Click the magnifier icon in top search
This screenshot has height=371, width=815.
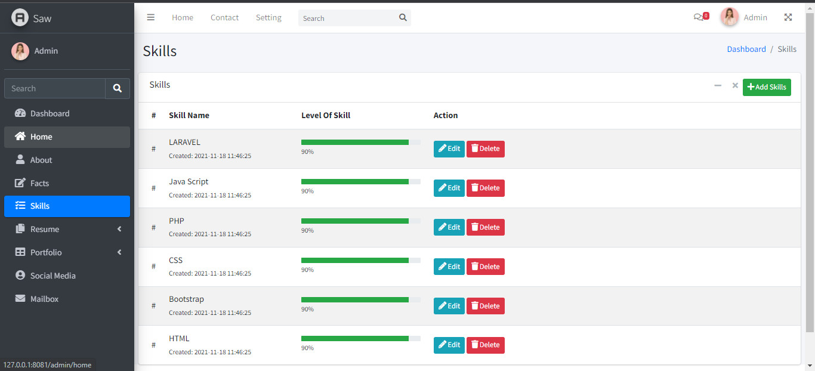click(403, 18)
